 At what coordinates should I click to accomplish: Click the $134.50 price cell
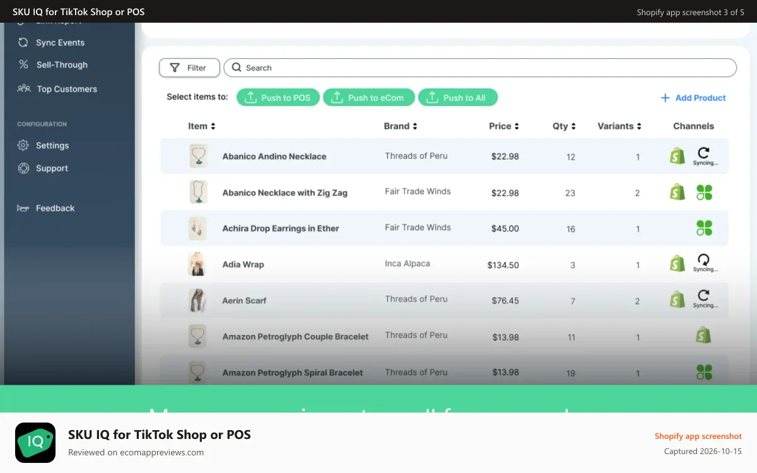click(503, 265)
